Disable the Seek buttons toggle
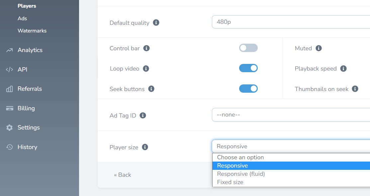Viewport: 370px width, 196px height. tap(248, 89)
